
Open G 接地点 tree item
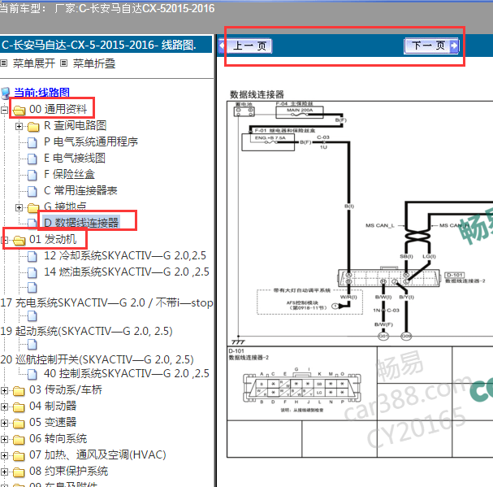point(65,207)
